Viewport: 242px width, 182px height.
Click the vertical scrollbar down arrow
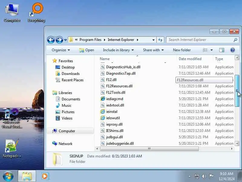pos(237,143)
